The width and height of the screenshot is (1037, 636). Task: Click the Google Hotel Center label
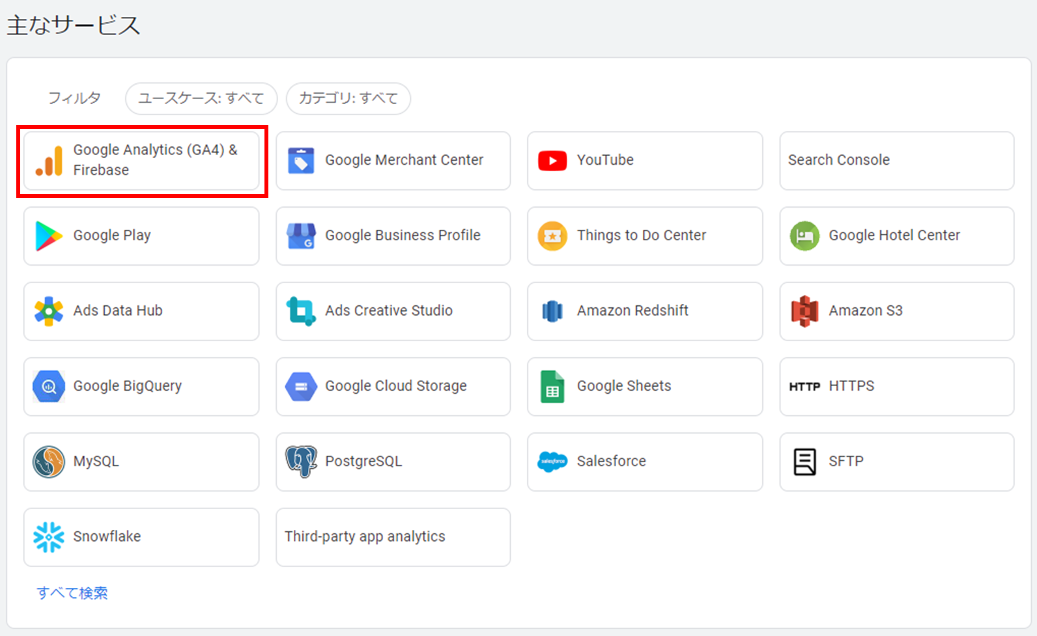point(894,236)
